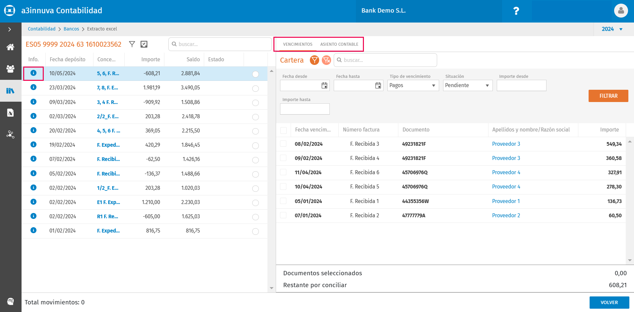This screenshot has height=312, width=634.
Task: Select the radio button for the 10/05/2024 movement
Action: click(x=255, y=74)
